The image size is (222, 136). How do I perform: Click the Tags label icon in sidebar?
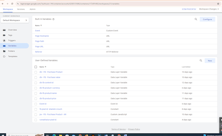click(4, 35)
